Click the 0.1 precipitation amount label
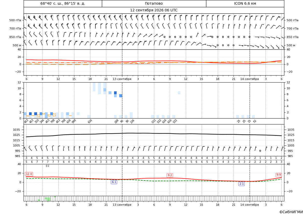 (47, 166)
